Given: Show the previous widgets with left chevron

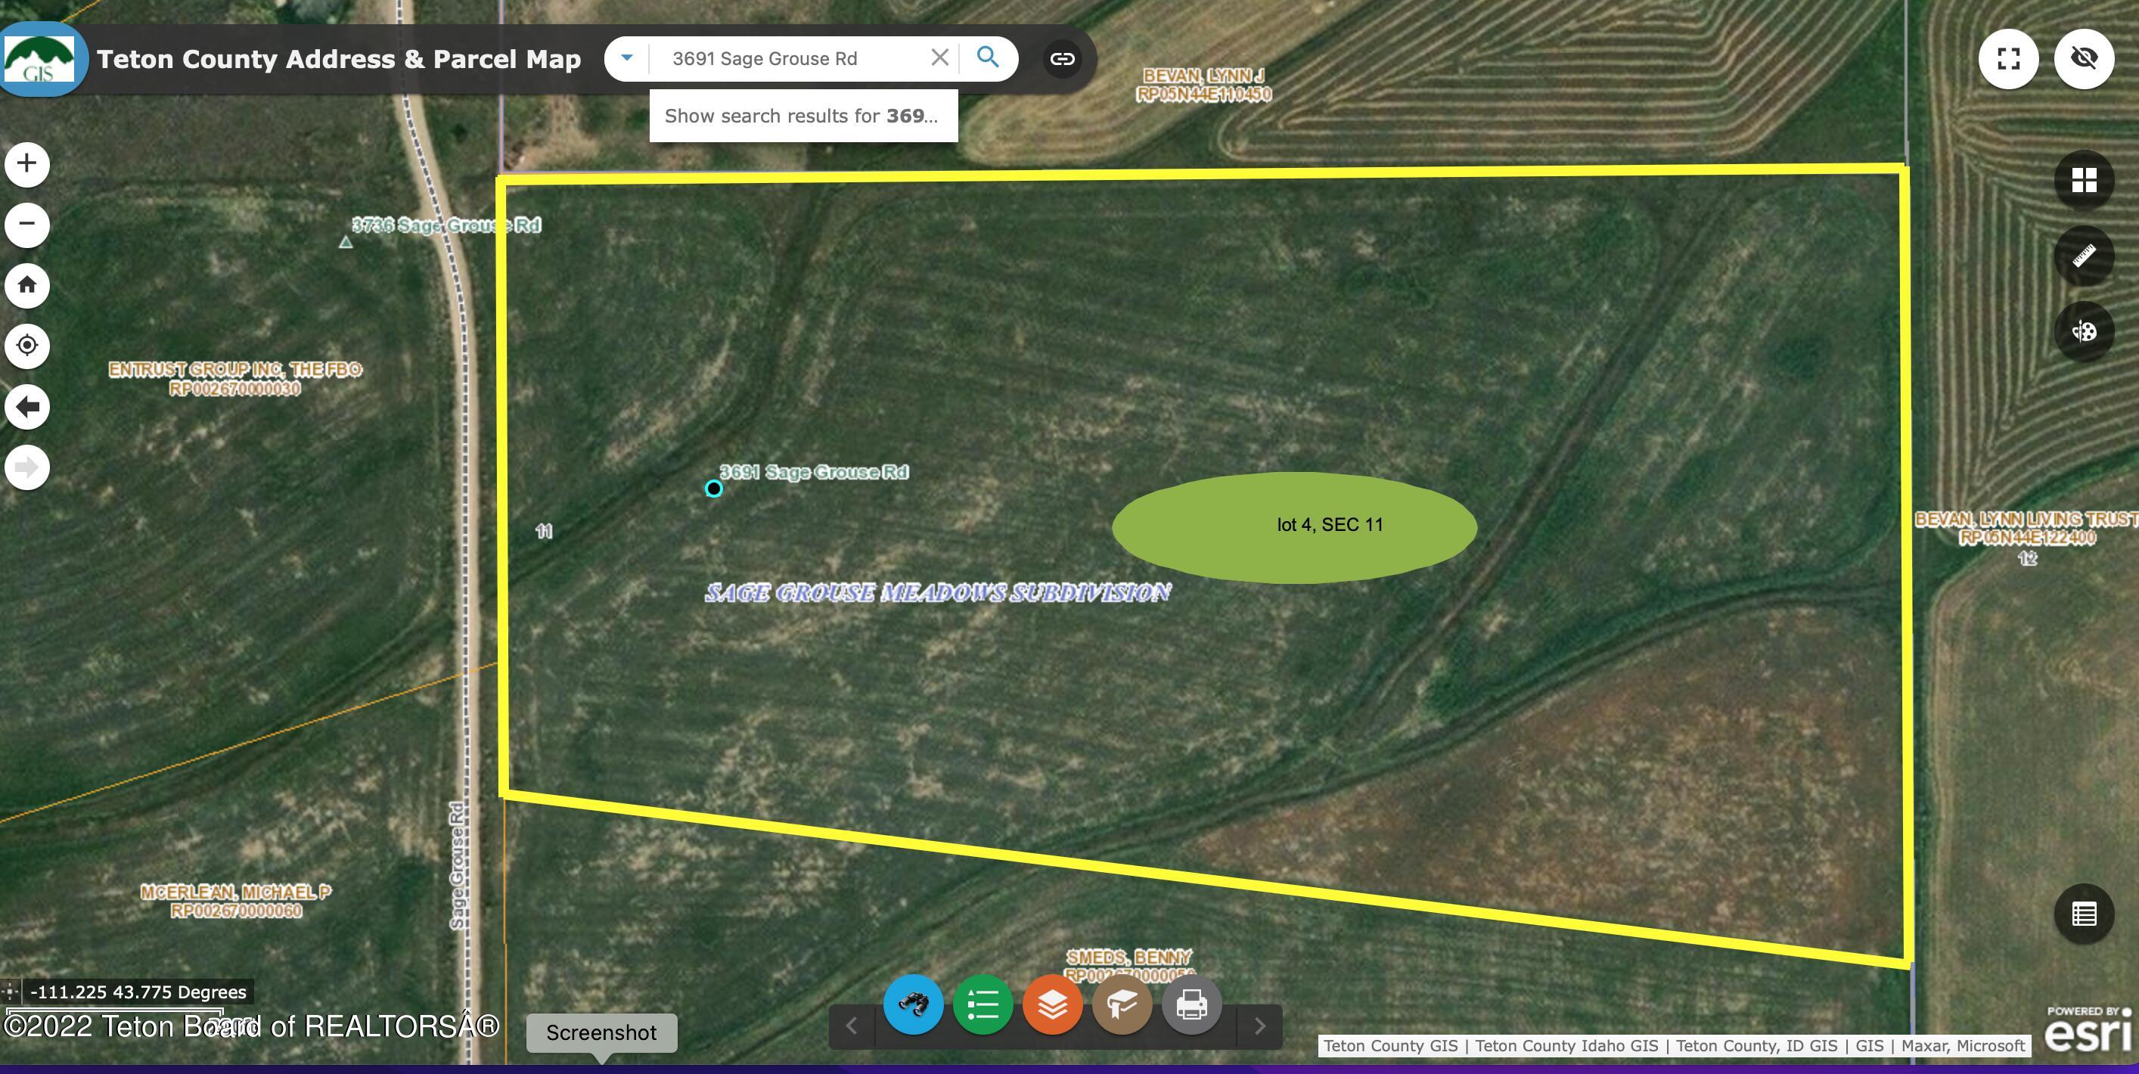Looking at the screenshot, I should pyautogui.click(x=851, y=1026).
